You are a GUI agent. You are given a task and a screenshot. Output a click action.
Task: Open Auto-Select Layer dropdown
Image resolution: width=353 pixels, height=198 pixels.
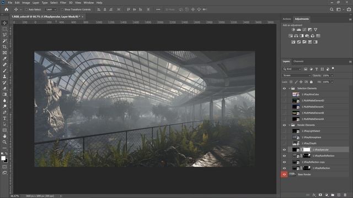tap(51, 10)
